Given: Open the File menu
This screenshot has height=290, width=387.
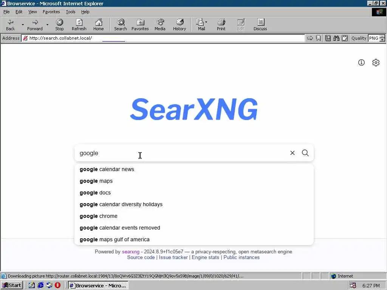Looking at the screenshot, I should pos(6,12).
